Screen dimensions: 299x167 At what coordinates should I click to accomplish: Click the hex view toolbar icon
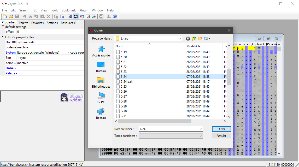(76, 16)
